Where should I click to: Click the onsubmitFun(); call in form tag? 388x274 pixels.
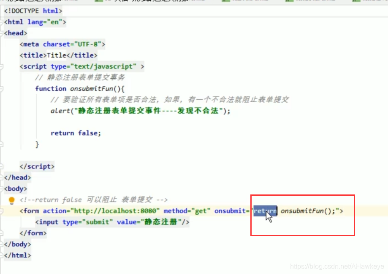[x=308, y=211]
